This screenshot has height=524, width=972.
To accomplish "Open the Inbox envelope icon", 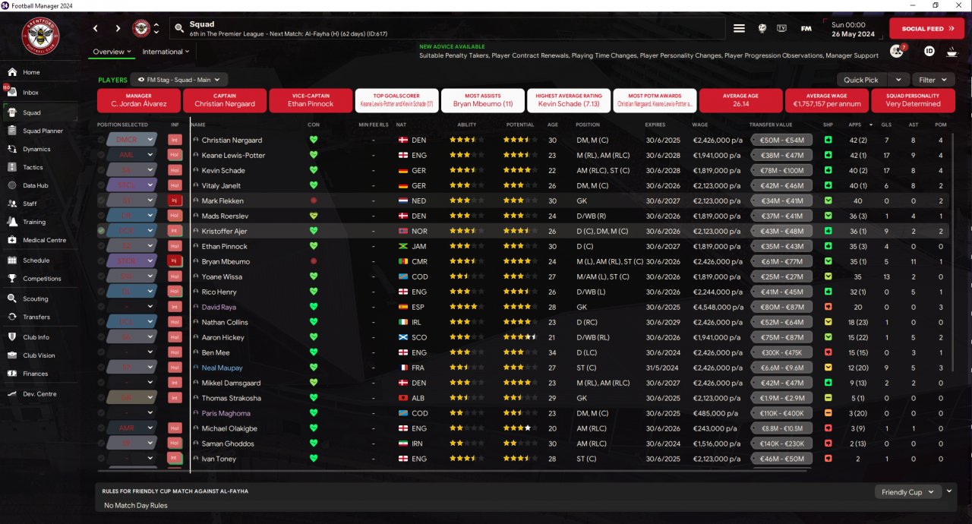I will click(x=12, y=92).
